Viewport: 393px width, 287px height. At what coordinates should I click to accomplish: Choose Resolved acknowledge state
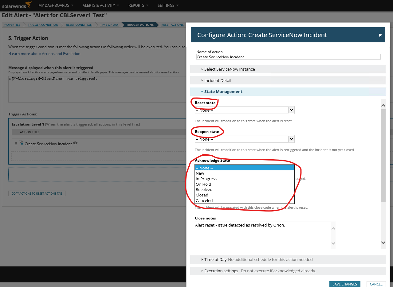click(245, 190)
